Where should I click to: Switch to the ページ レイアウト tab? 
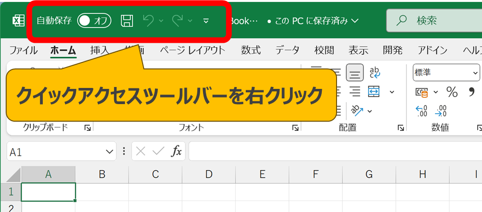(193, 50)
